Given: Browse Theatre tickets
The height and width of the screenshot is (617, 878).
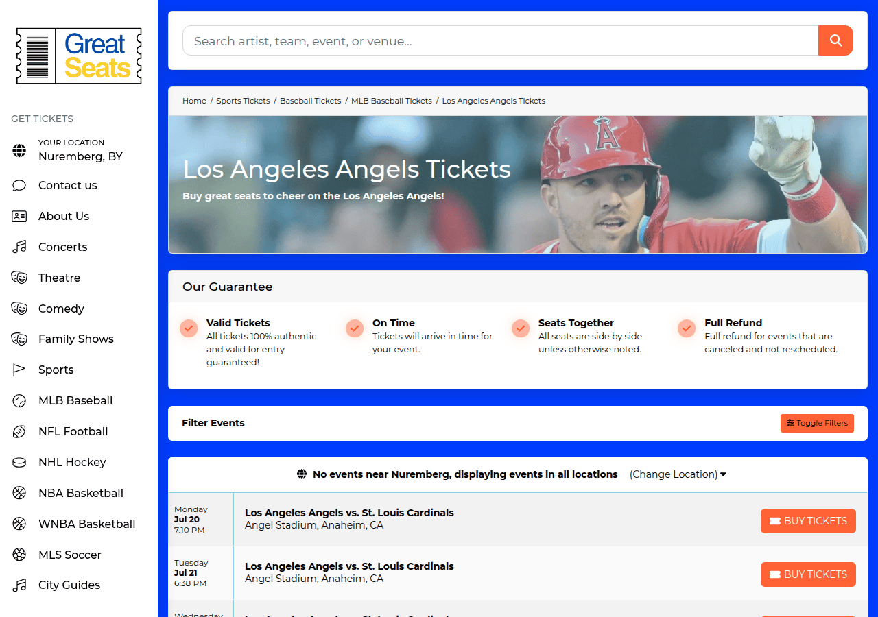Looking at the screenshot, I should 60,278.
